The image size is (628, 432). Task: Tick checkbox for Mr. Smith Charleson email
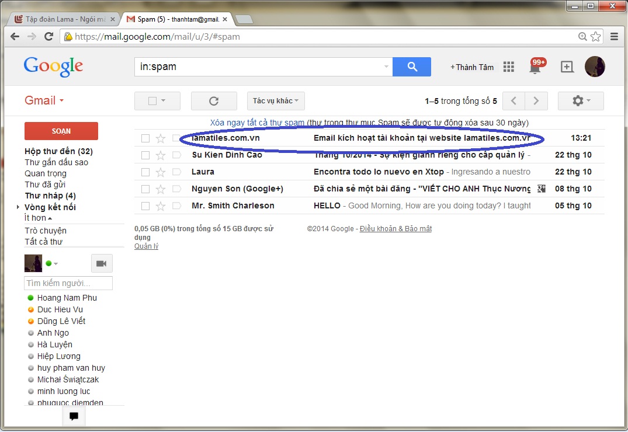[145, 206]
